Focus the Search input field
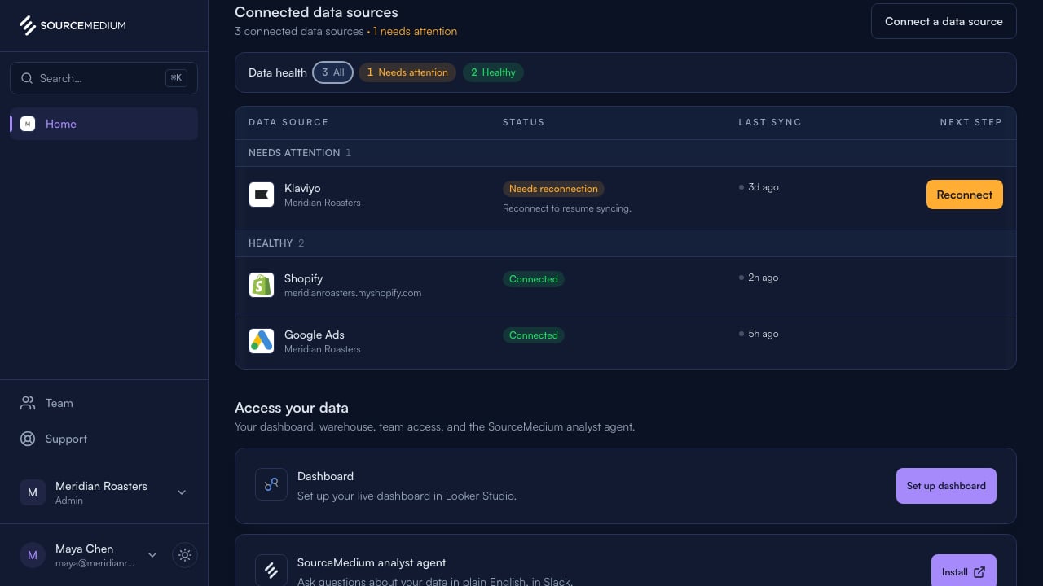This screenshot has width=1043, height=586. point(103,78)
